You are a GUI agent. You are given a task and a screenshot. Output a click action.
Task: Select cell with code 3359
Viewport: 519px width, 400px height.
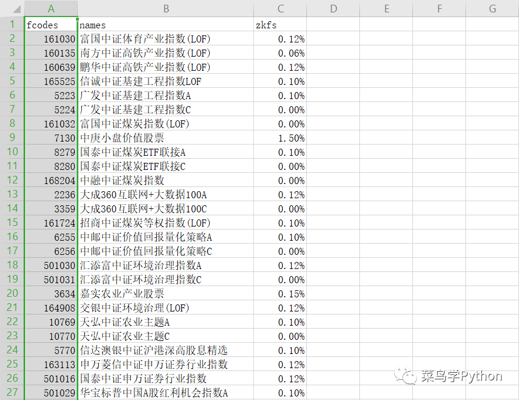tap(51, 209)
